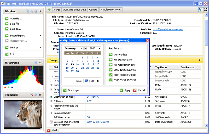The image size is (209, 134).
Task: Open the February month dropdown
Action: pyautogui.click(x=74, y=48)
